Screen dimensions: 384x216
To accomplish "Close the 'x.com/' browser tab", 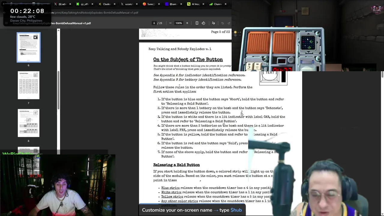I will point(137,4).
